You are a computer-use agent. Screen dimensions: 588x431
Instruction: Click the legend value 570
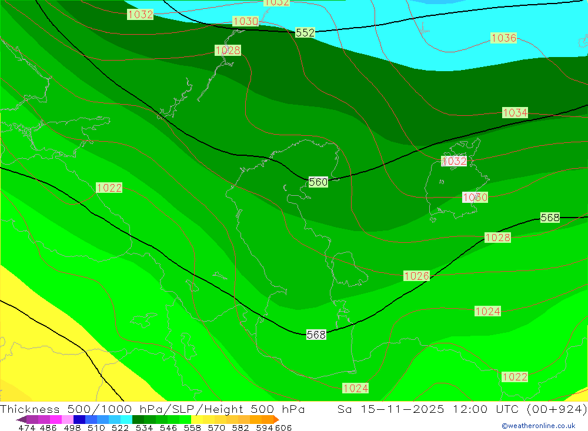coord(216,427)
